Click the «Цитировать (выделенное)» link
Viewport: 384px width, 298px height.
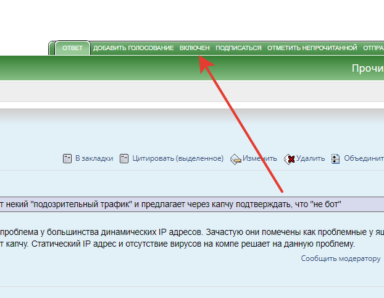point(178,158)
